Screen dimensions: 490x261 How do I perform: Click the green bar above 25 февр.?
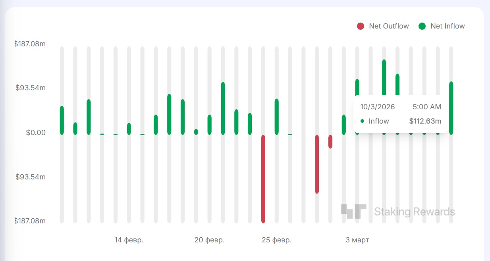(x=276, y=116)
